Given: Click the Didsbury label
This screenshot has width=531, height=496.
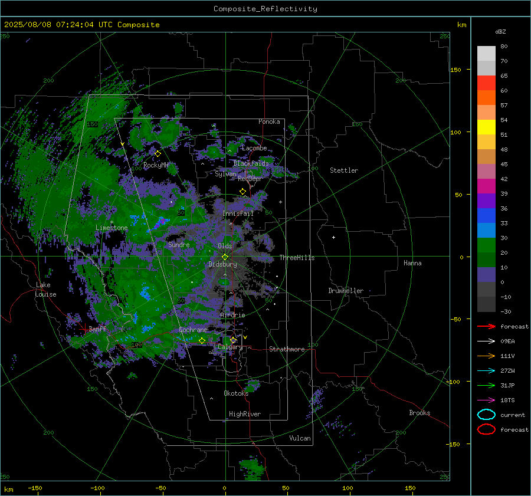Looking at the screenshot, I should 222,264.
